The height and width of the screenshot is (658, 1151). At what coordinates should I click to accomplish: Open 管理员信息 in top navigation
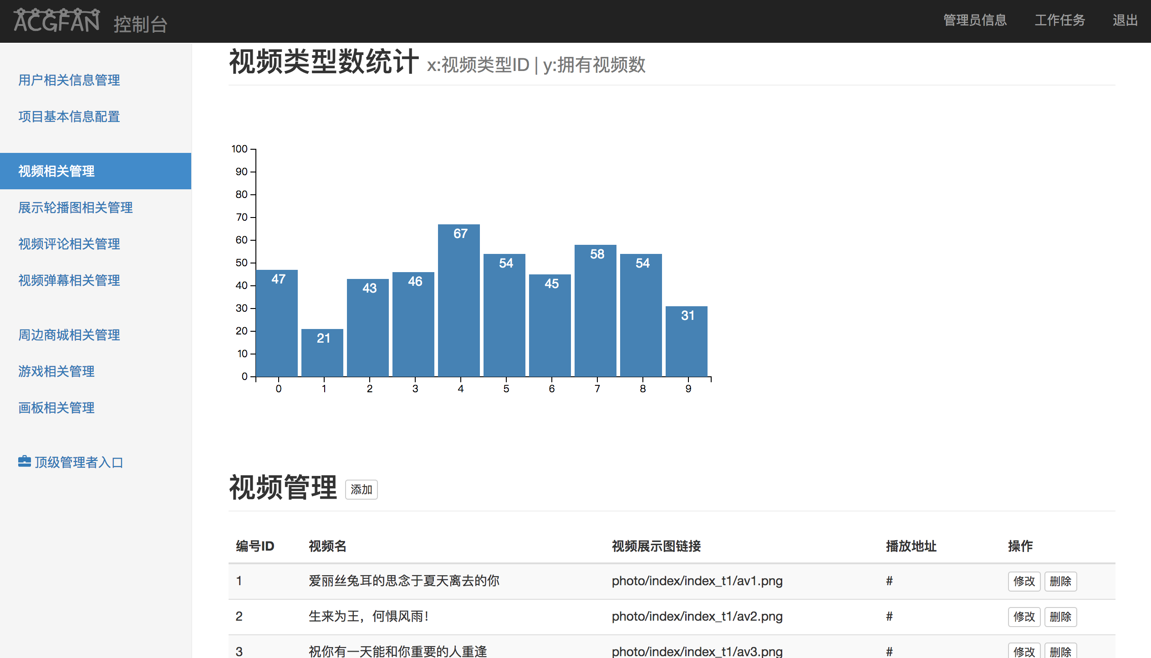click(975, 20)
